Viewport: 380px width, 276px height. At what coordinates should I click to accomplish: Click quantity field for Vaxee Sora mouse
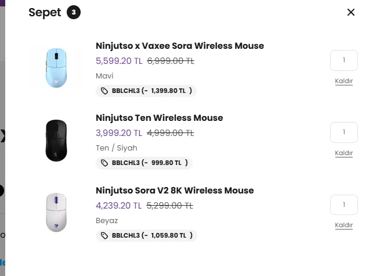[343, 60]
